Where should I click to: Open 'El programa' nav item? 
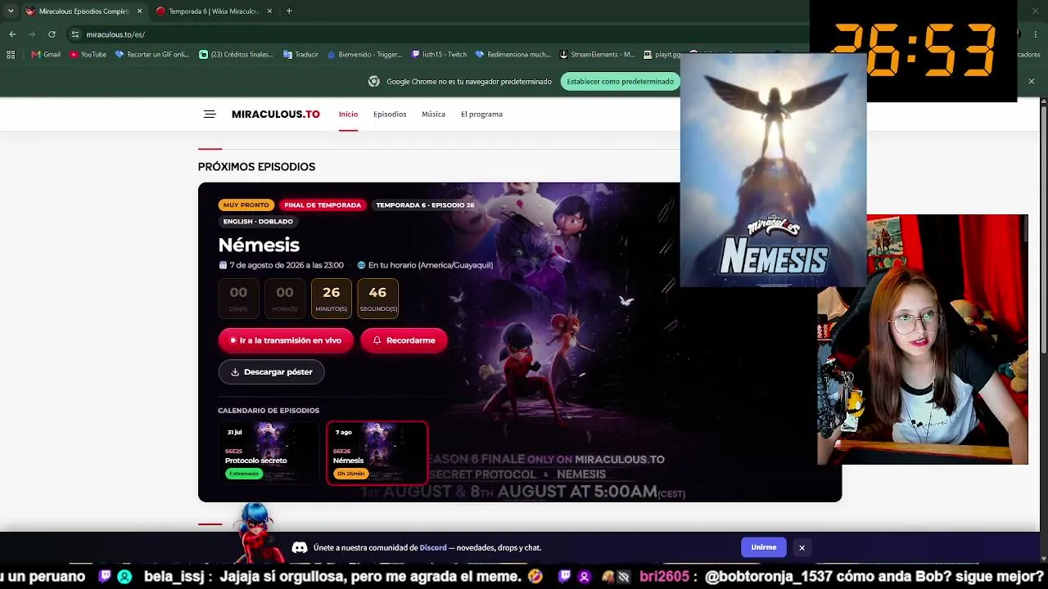click(x=481, y=115)
